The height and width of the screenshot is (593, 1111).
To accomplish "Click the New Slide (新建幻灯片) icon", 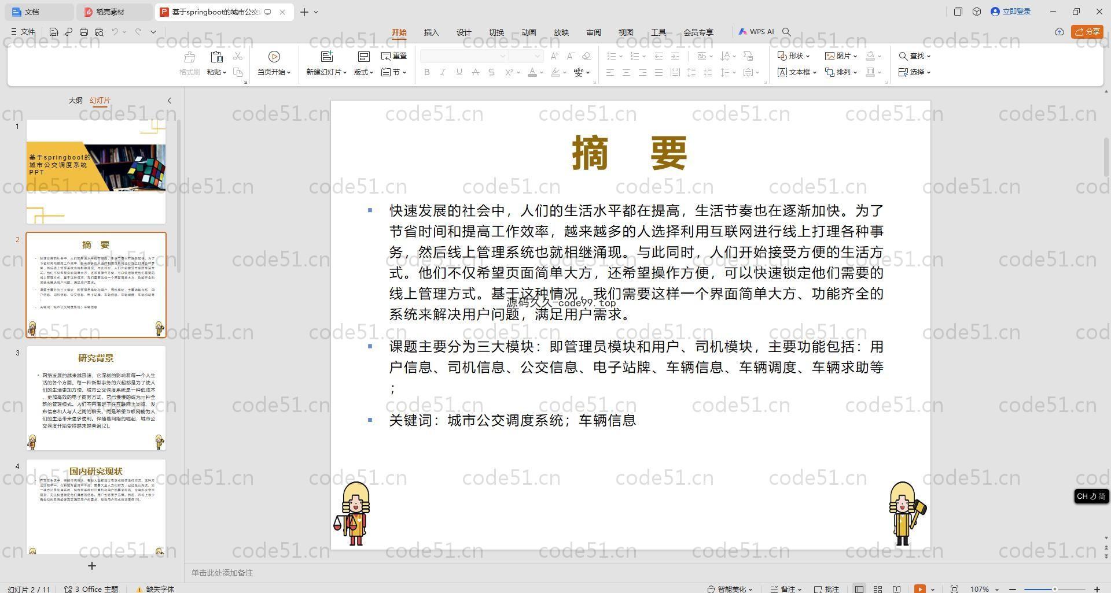I will click(327, 56).
